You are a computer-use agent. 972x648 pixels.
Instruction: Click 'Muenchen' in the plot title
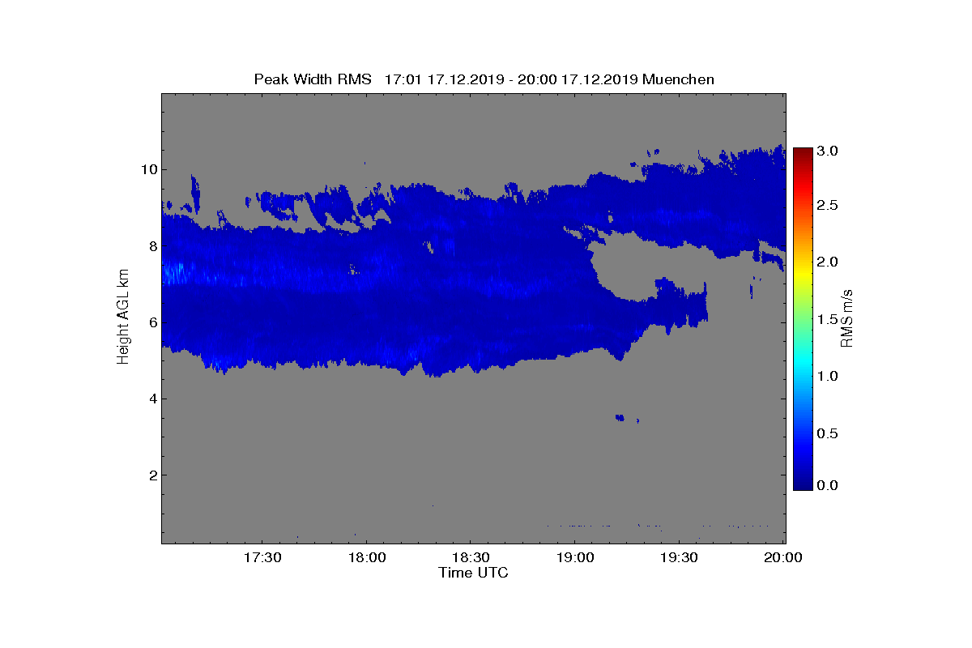click(678, 79)
